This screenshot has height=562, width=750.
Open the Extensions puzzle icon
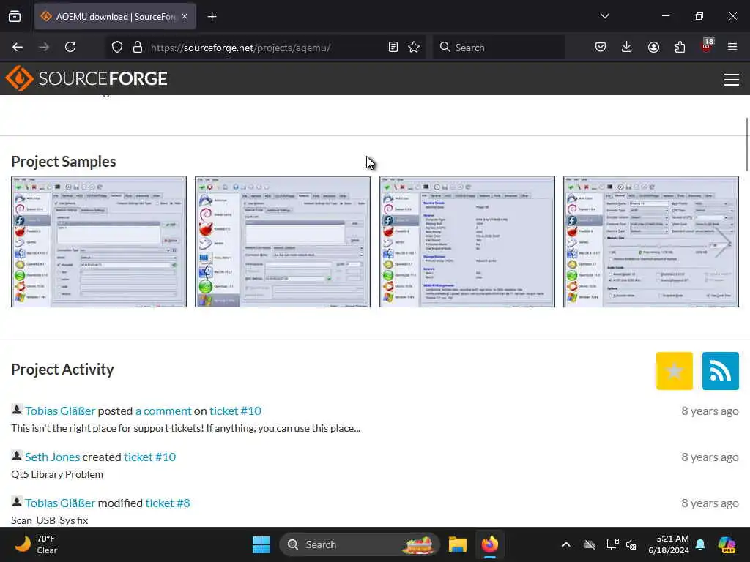680,47
